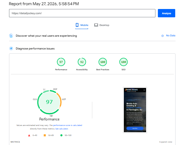Click the No Data info icon

coord(162,36)
